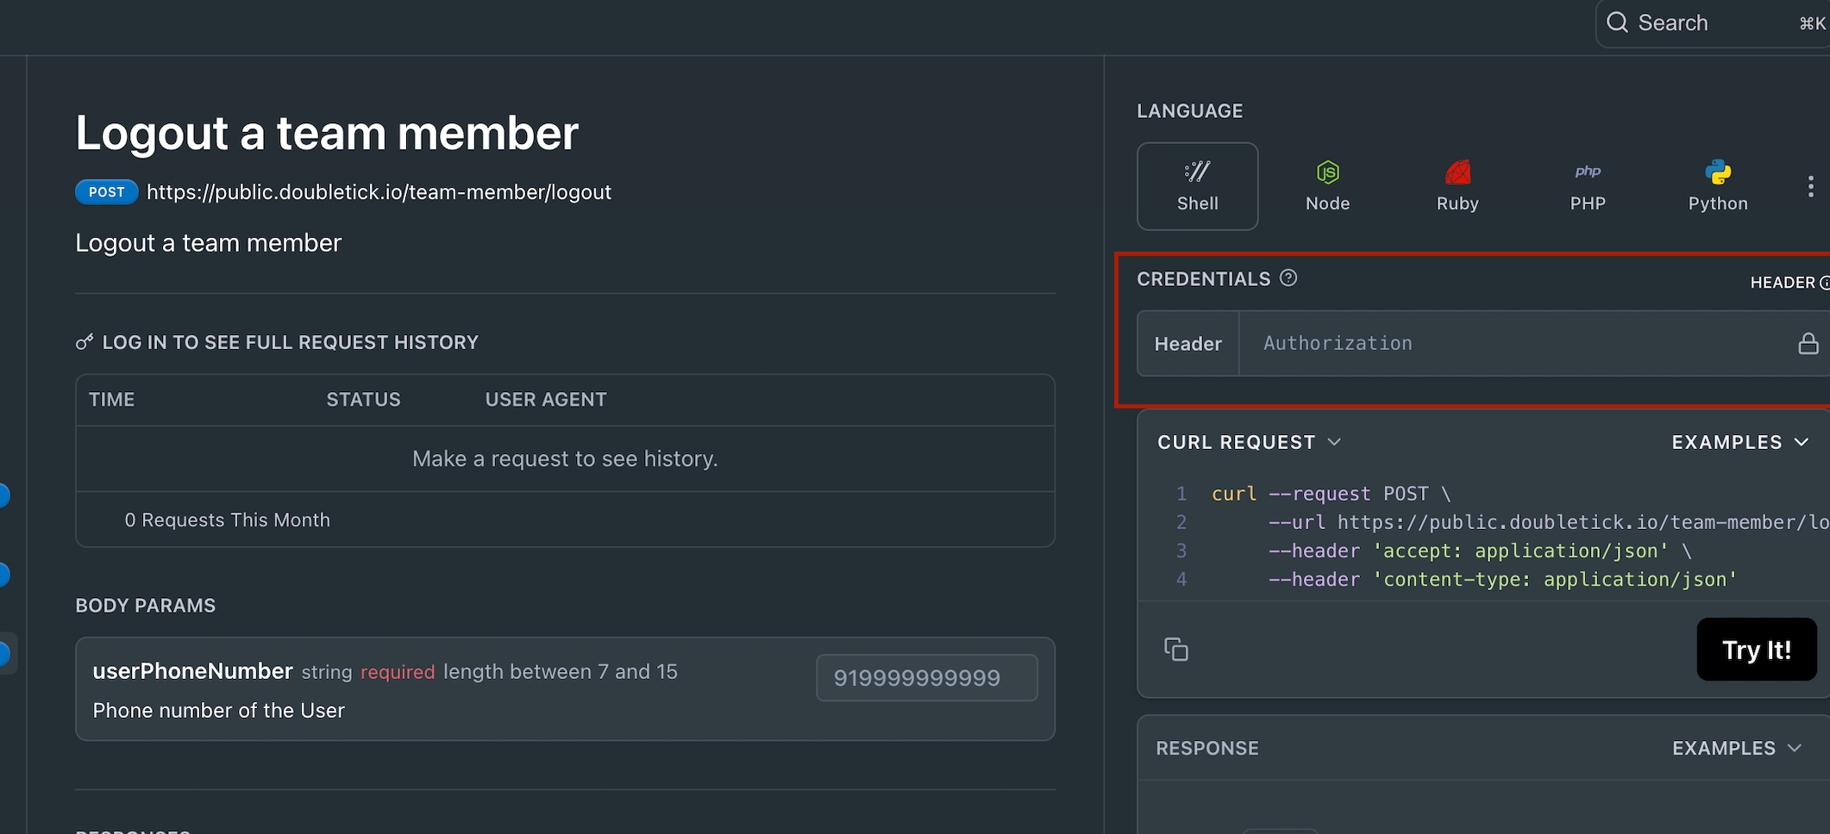This screenshot has width=1830, height=834.
Task: Click the credentials help question icon
Action: pos(1288,277)
